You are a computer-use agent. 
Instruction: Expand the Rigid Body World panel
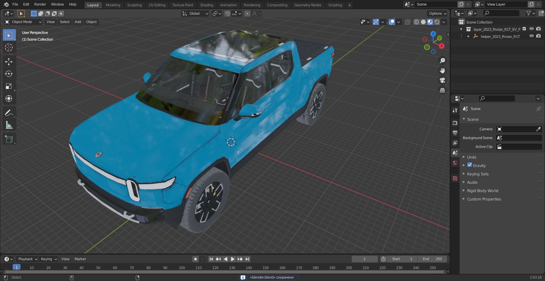point(482,191)
